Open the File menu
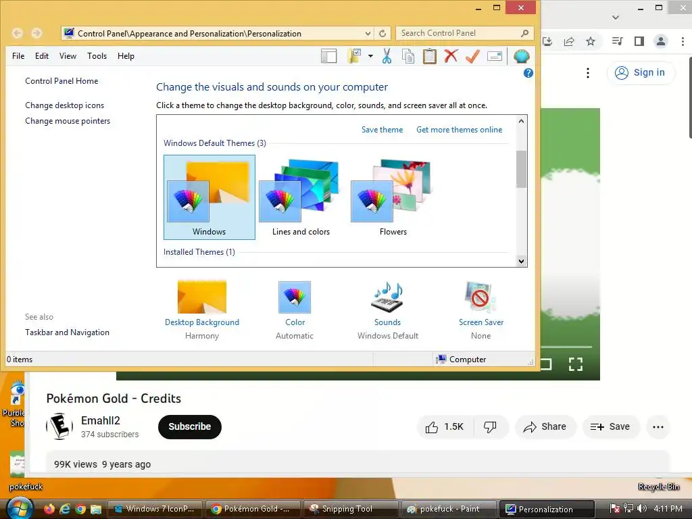The image size is (692, 519). coord(18,56)
